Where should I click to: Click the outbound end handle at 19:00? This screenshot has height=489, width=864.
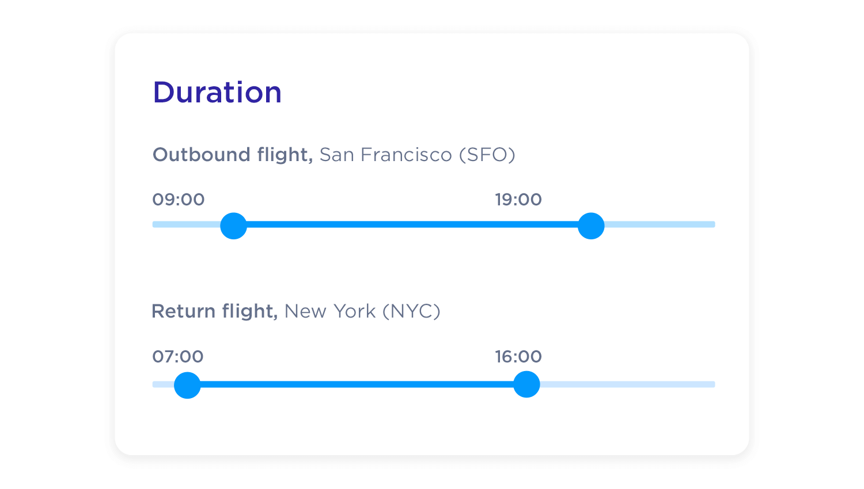tap(591, 226)
